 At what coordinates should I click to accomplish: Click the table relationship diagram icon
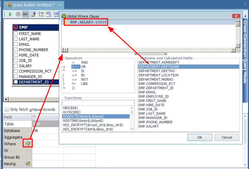(41, 14)
